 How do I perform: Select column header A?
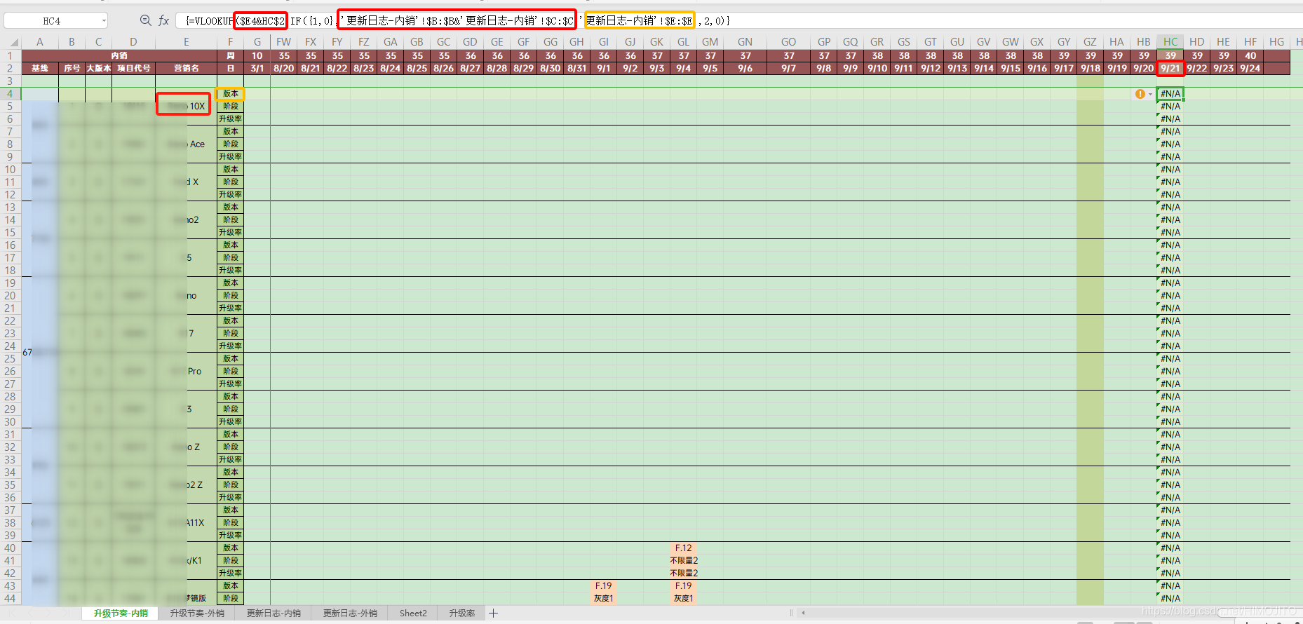pos(40,42)
